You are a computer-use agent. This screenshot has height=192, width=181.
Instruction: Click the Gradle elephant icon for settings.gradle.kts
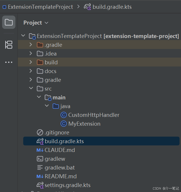[x=40, y=185]
